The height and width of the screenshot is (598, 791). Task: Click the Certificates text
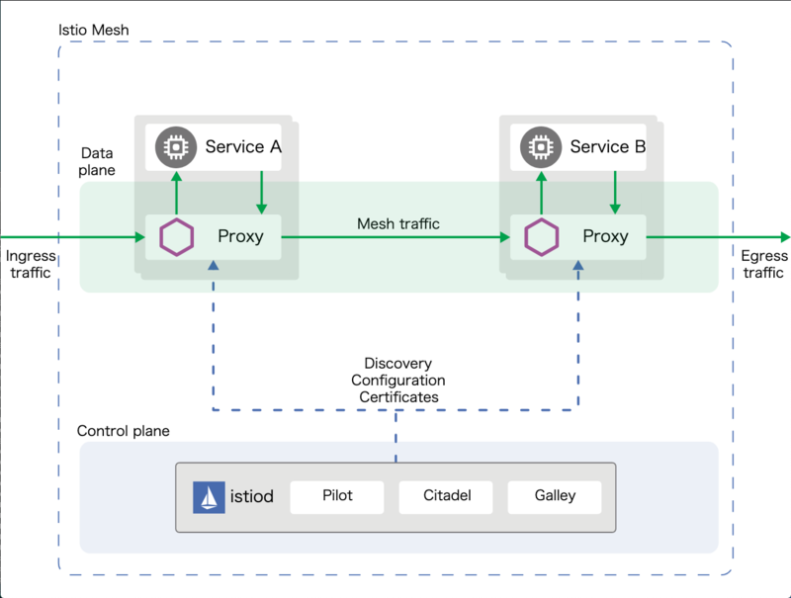[x=398, y=397]
